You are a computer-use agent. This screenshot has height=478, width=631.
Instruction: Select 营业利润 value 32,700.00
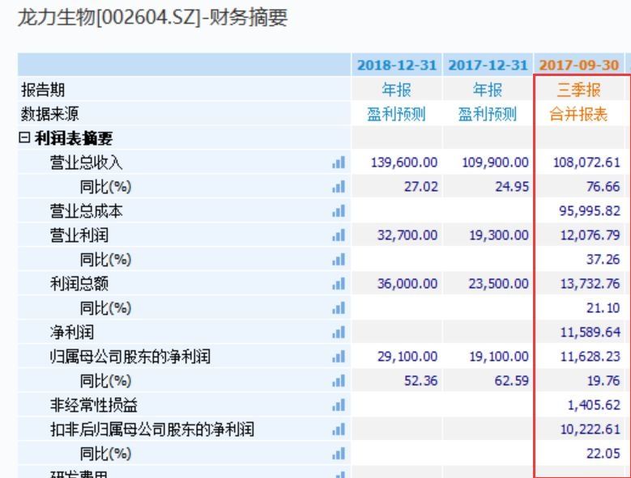[x=407, y=235]
